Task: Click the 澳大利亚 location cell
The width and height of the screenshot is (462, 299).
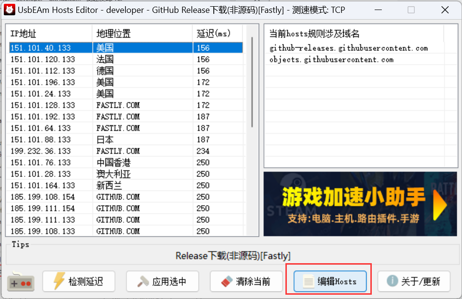Action: click(x=114, y=174)
